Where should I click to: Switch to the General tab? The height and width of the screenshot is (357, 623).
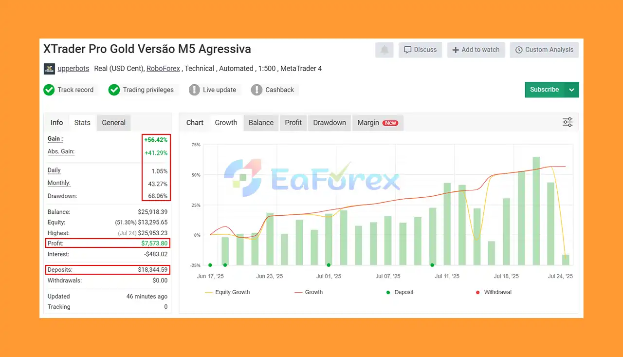point(114,123)
